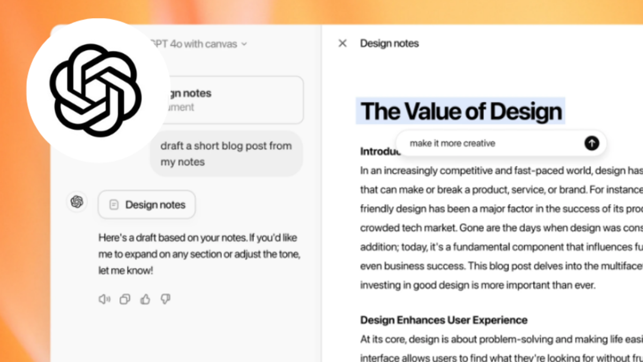Screen dimensions: 643x362
Task: Click the read aloud speaker icon
Action: pyautogui.click(x=104, y=299)
